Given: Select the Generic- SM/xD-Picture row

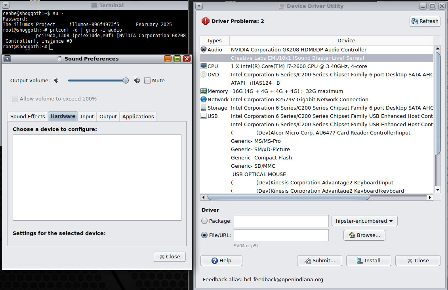Looking at the screenshot, I should coord(316,149).
